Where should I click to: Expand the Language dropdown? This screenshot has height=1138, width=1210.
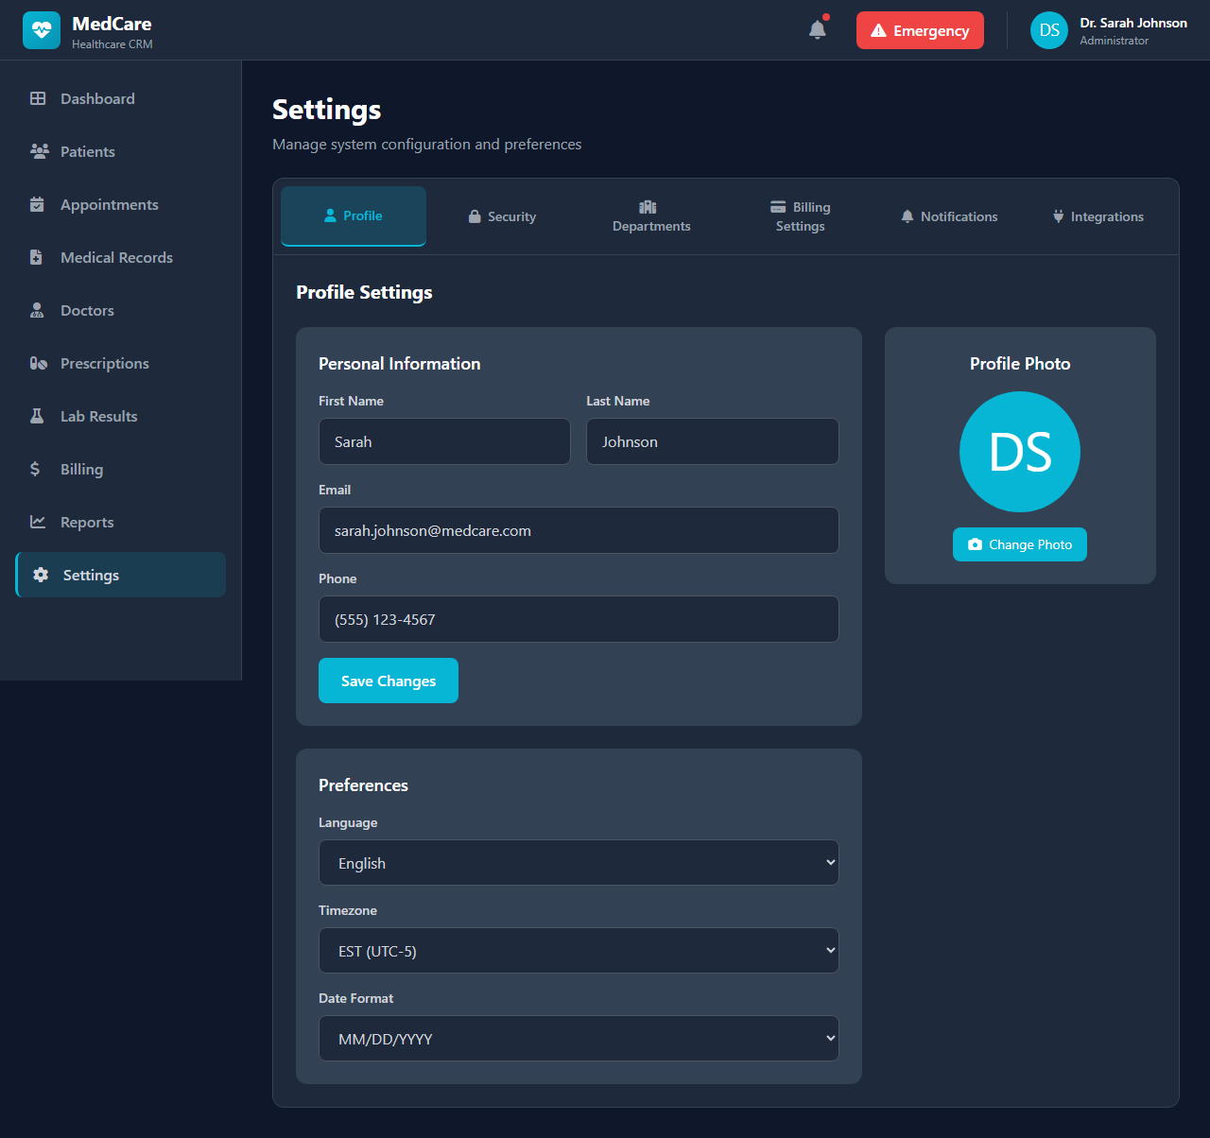pyautogui.click(x=579, y=863)
